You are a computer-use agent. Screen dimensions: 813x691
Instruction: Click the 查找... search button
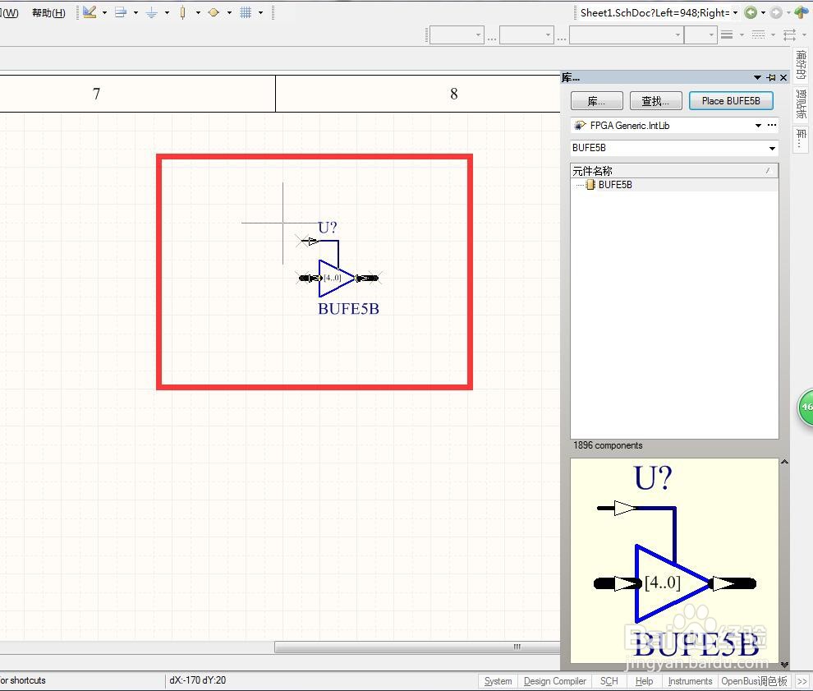tap(655, 100)
